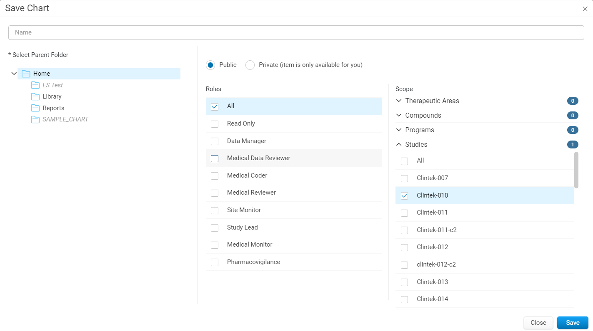Check the Medical Data Reviewer role
This screenshot has height=331, width=593.
click(215, 158)
